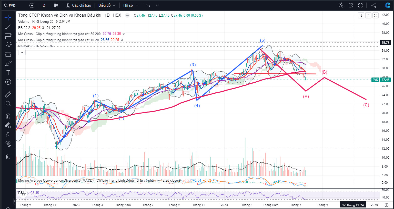Image resolution: width=394 pixels, height=209 pixels.
Task: Undo the last chart action
Action: click(x=148, y=5)
